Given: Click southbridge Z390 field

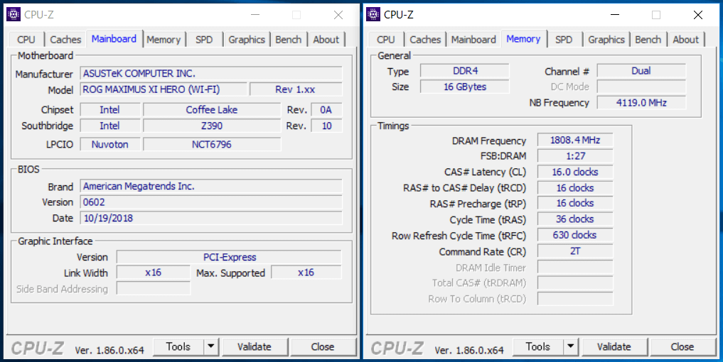Looking at the screenshot, I should tap(212, 126).
